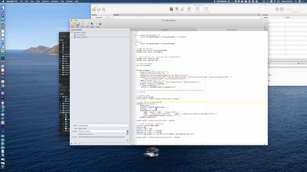307x172 pixels.
Task: Click Data Browser icon in Stata toolbar
Action: [x=206, y=10]
